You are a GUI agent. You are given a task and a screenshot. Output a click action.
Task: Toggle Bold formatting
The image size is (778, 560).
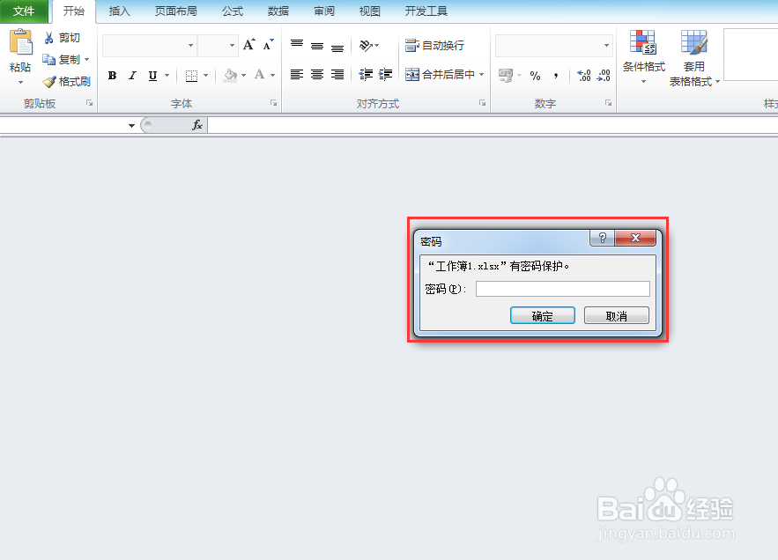111,75
